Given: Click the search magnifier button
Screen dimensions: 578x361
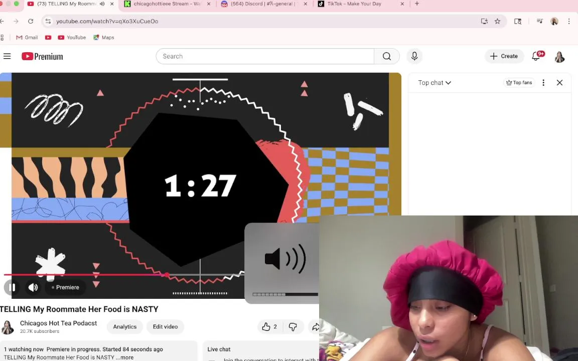Looking at the screenshot, I should 387,56.
